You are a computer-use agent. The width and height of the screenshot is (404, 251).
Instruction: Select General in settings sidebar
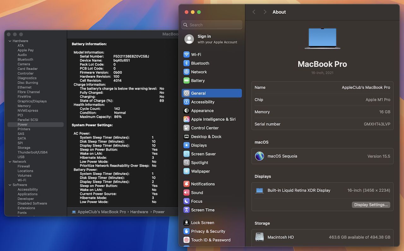(x=212, y=93)
